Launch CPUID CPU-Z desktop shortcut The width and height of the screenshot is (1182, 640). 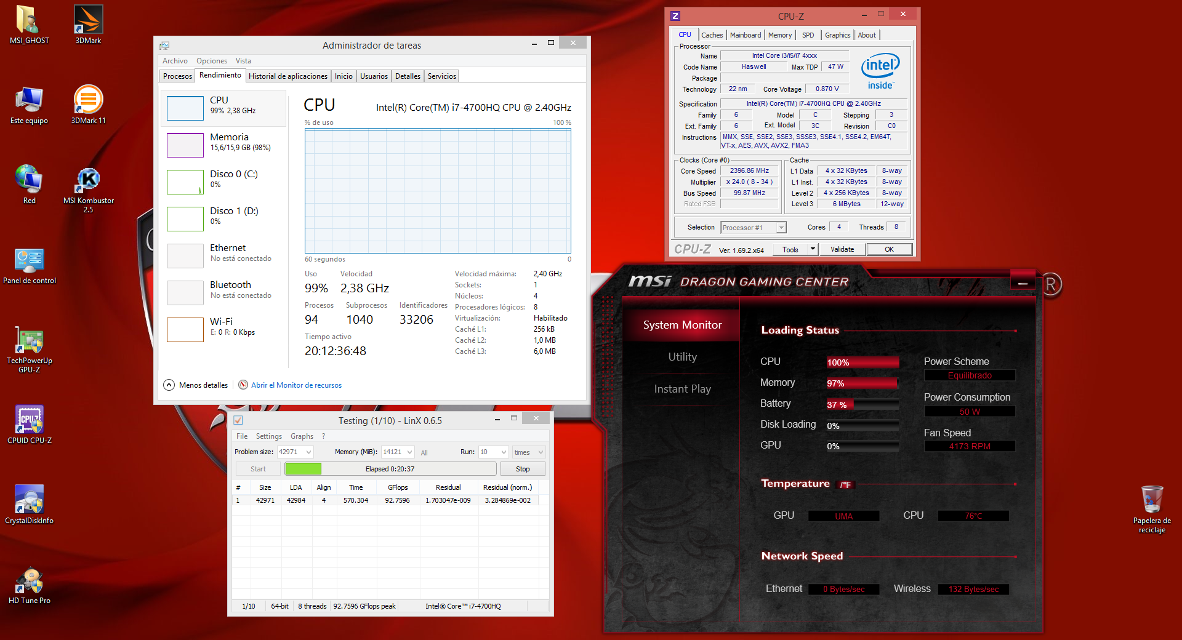(29, 425)
